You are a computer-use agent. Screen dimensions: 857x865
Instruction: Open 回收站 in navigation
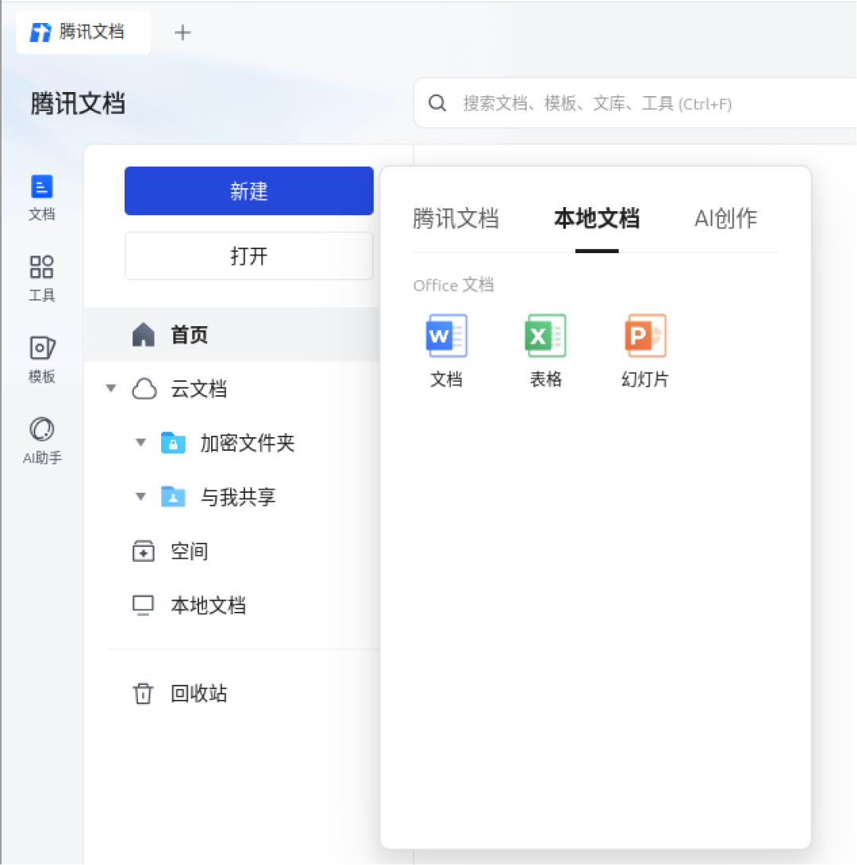[x=232, y=694]
